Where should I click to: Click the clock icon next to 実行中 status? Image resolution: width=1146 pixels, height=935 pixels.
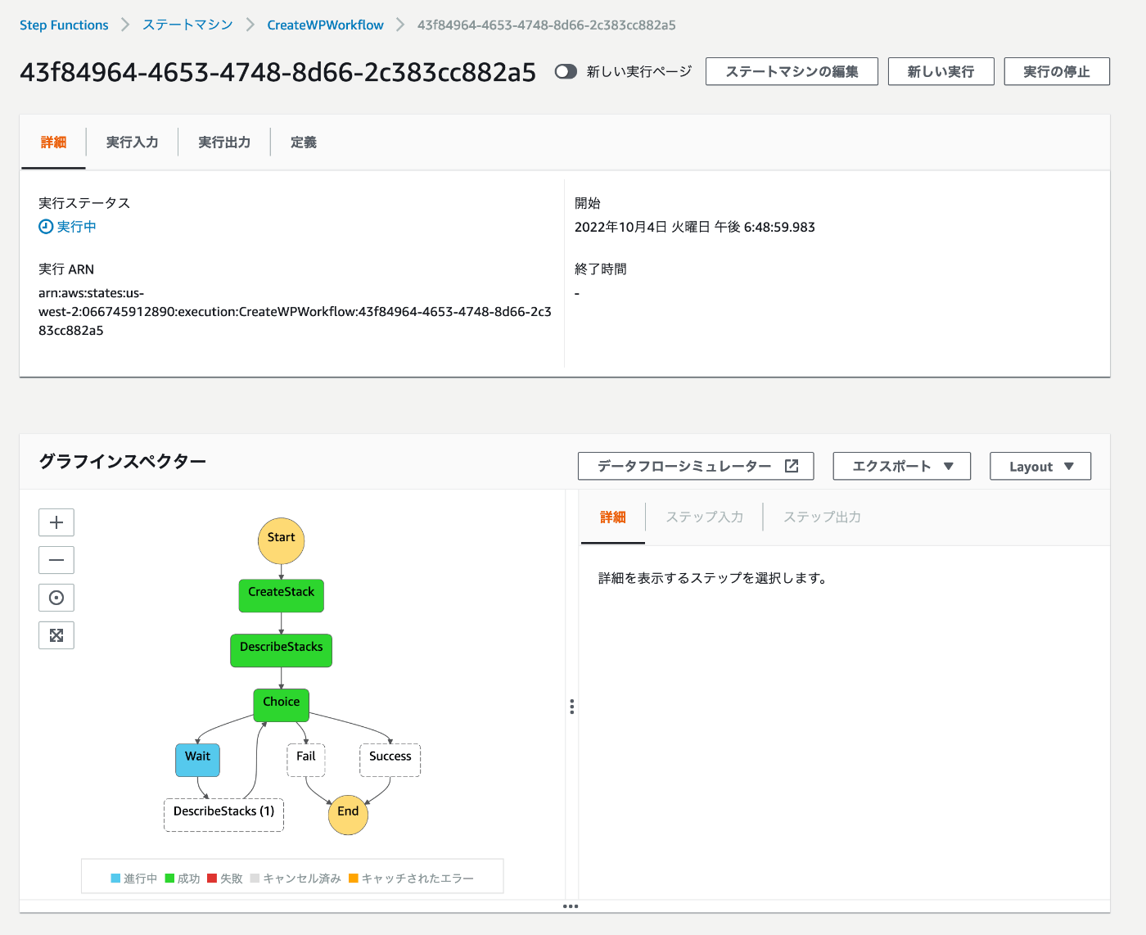point(45,226)
